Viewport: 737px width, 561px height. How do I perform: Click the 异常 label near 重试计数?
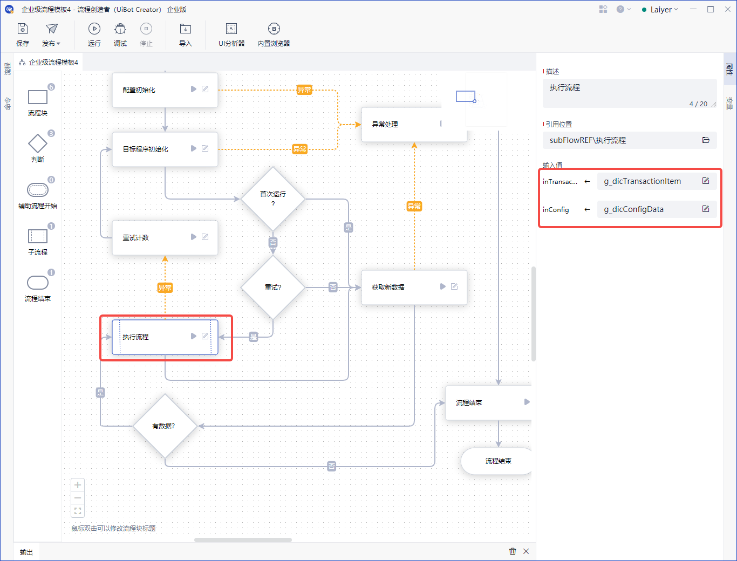point(165,288)
